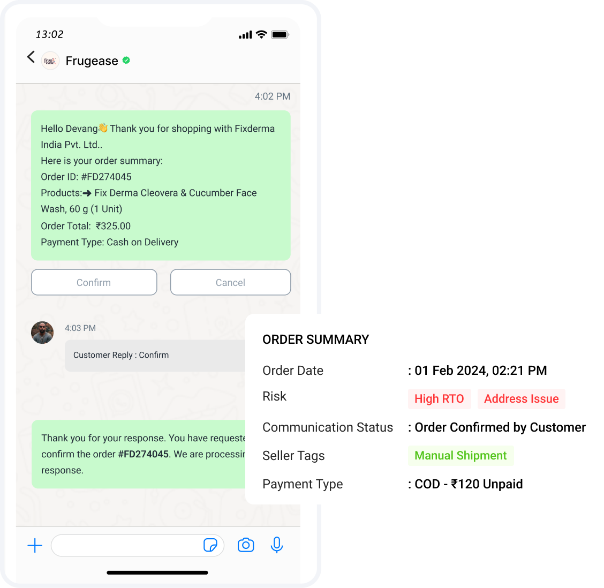Tap the microphone voice message icon
Screen dimensions: 604x588
pos(277,545)
